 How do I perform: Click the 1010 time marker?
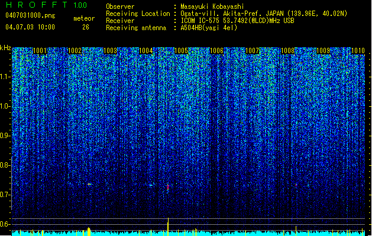click(358, 51)
